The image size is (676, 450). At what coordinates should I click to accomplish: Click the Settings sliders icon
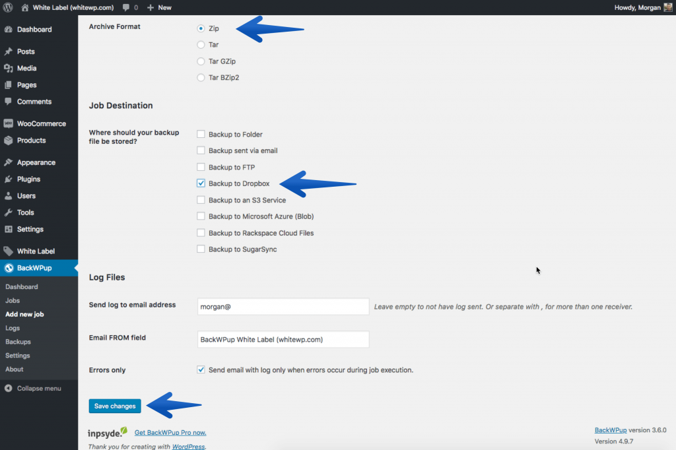[x=8, y=230]
